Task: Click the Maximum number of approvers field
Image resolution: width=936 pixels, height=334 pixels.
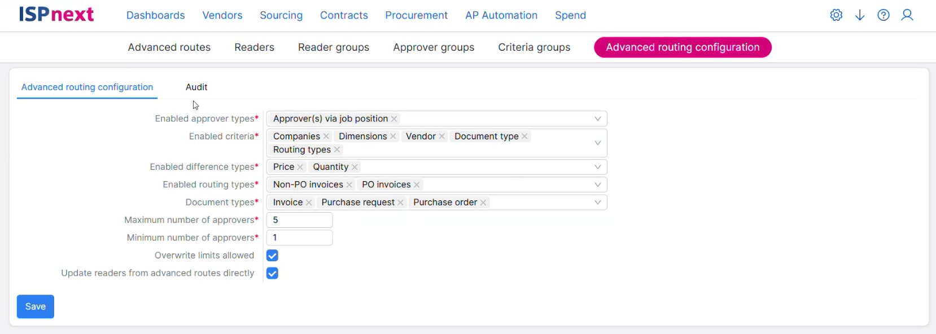Action: (299, 220)
